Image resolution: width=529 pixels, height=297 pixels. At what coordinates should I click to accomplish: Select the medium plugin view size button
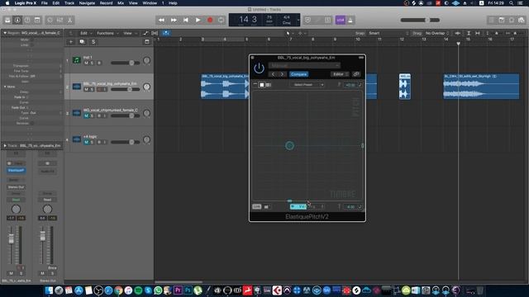tap(261, 85)
